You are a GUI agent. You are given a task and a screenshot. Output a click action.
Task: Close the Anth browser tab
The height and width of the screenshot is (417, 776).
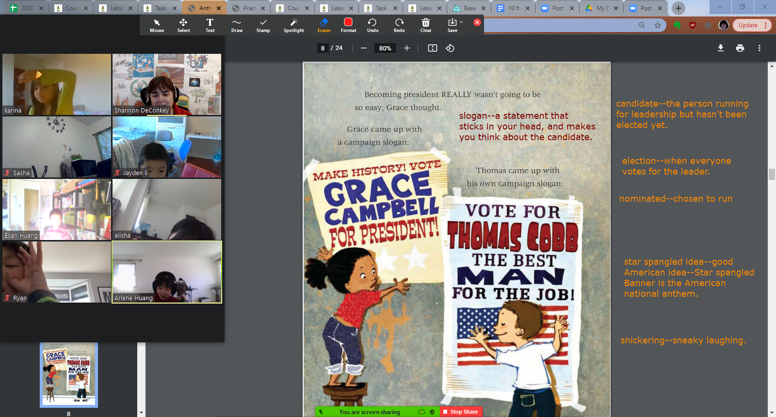pyautogui.click(x=219, y=8)
